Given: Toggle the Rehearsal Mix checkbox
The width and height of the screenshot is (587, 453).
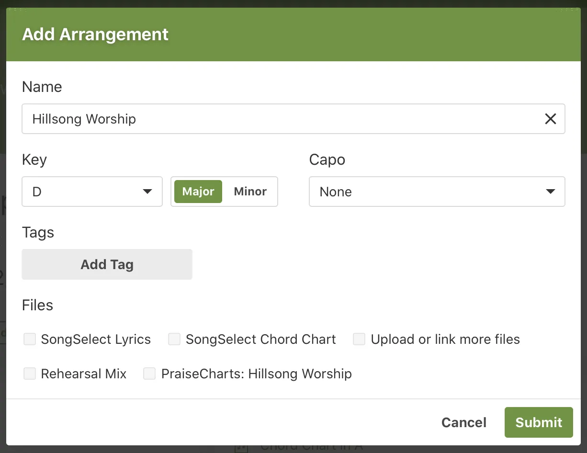Looking at the screenshot, I should coord(30,374).
